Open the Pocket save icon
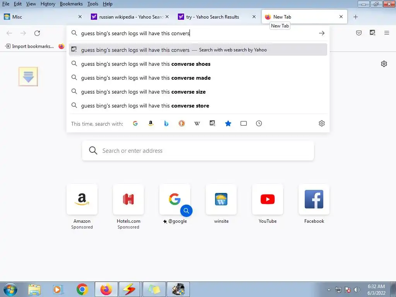 tap(358, 33)
